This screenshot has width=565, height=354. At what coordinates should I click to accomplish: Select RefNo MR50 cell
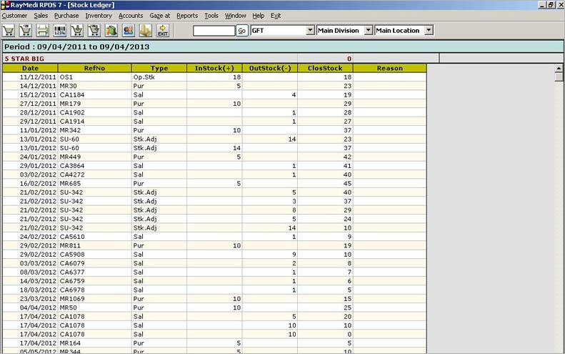pyautogui.click(x=95, y=308)
